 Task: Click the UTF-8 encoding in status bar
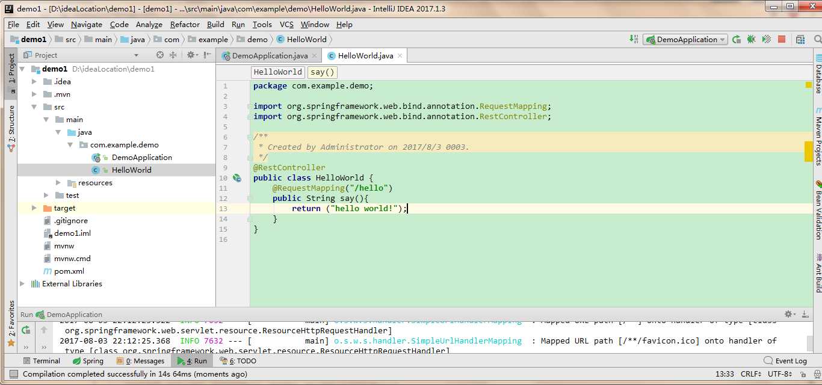780,374
